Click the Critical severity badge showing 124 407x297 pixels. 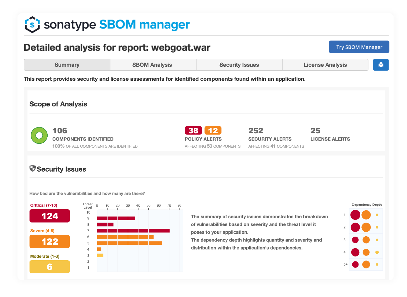(x=49, y=216)
